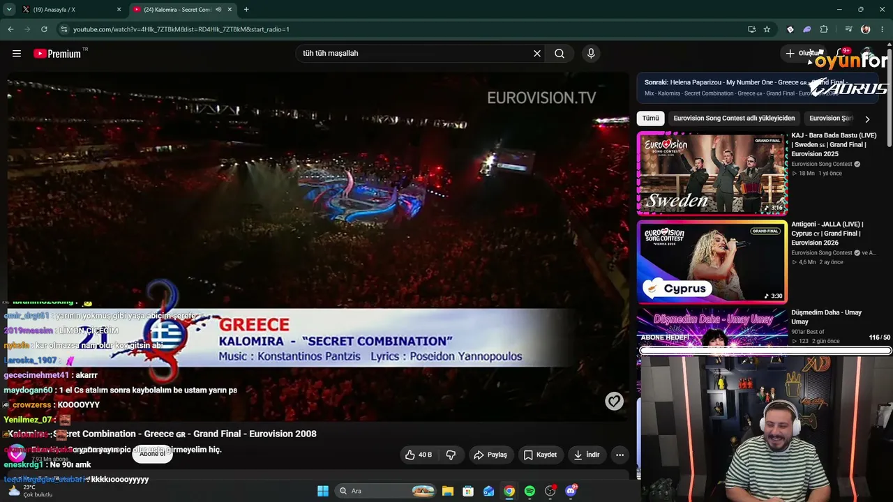This screenshot has width=893, height=502.
Task: Open the weather widget showing 23°C
Action: [x=29, y=491]
